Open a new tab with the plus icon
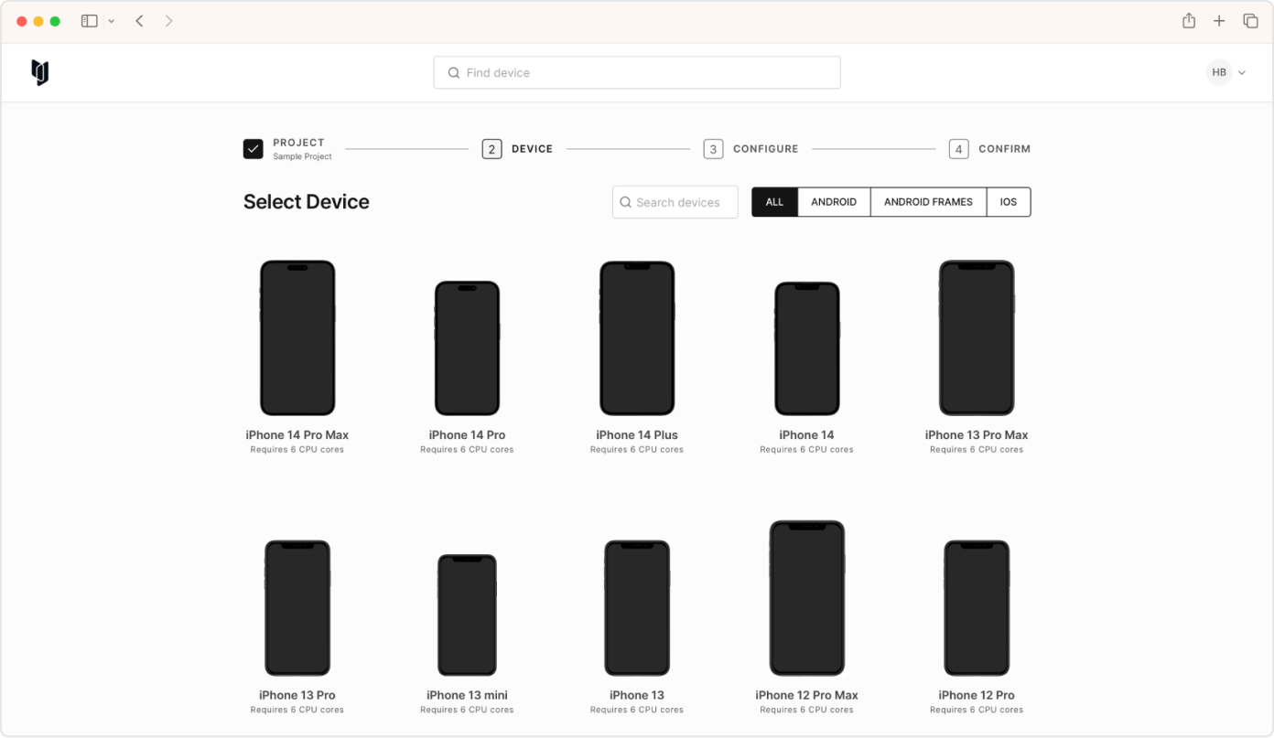This screenshot has width=1274, height=738. 1219,21
